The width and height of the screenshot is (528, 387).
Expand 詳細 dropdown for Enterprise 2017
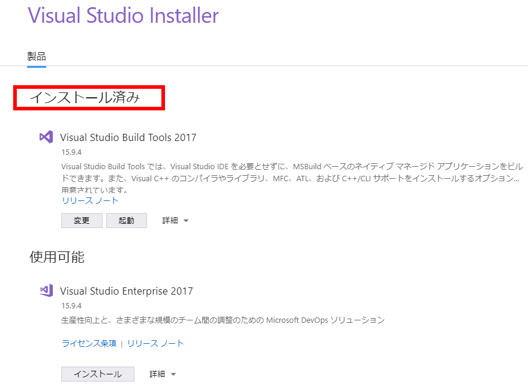pos(163,374)
